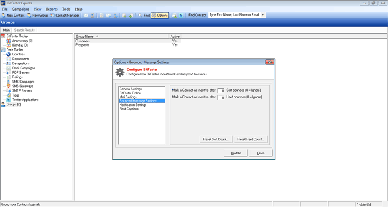Open the BitFaster Today calendar node

[x=14, y=36]
